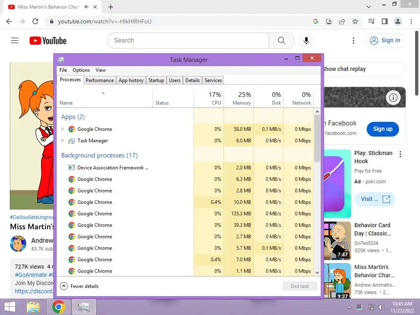Click the Chrome forward arrow
The height and width of the screenshot is (315, 420).
click(x=22, y=21)
